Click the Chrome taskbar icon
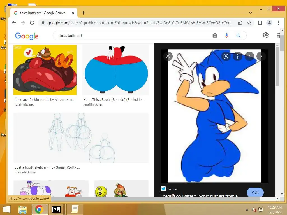Viewport: 287px width, 215px height. [x=39, y=209]
